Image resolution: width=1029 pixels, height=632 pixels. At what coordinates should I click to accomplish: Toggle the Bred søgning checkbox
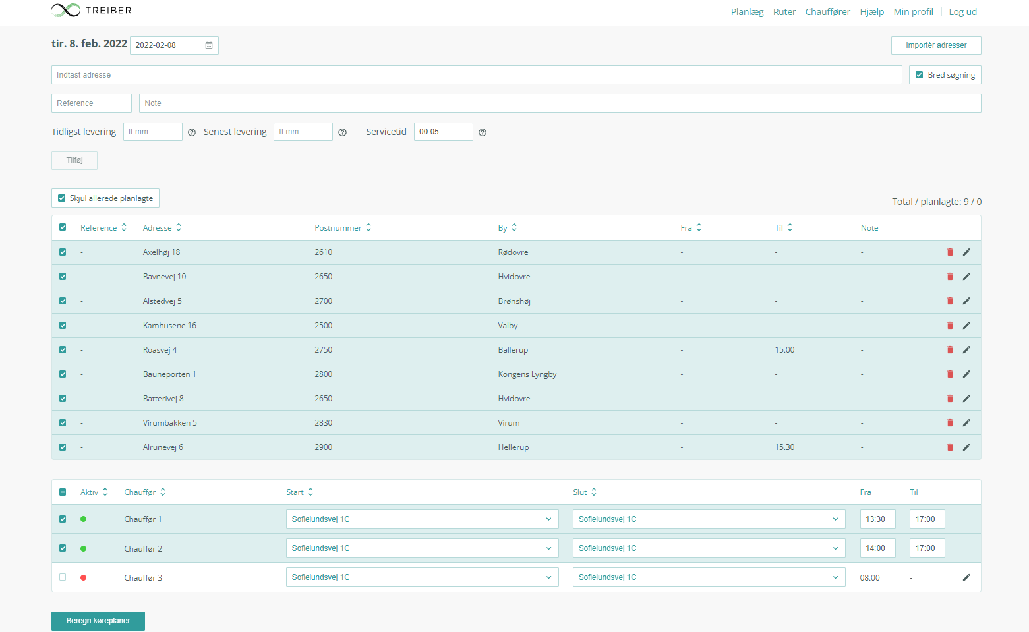coord(920,75)
